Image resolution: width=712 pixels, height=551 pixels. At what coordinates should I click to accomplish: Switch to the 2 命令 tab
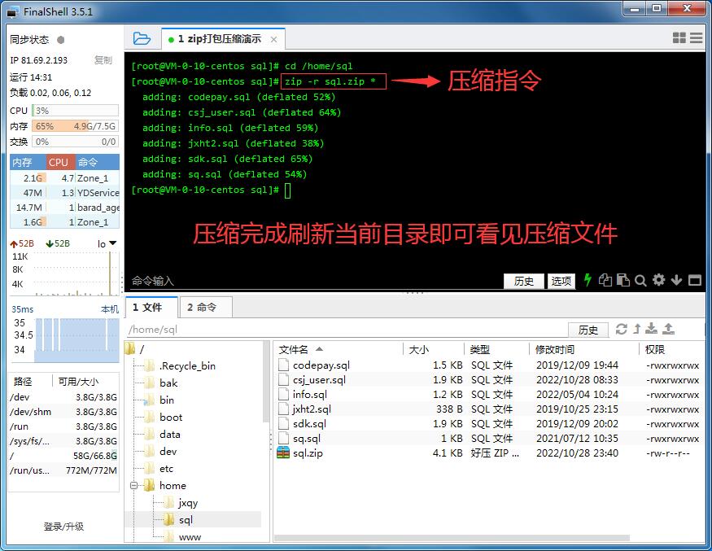point(205,308)
